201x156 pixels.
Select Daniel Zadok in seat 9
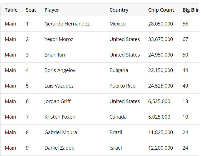(x=59, y=148)
